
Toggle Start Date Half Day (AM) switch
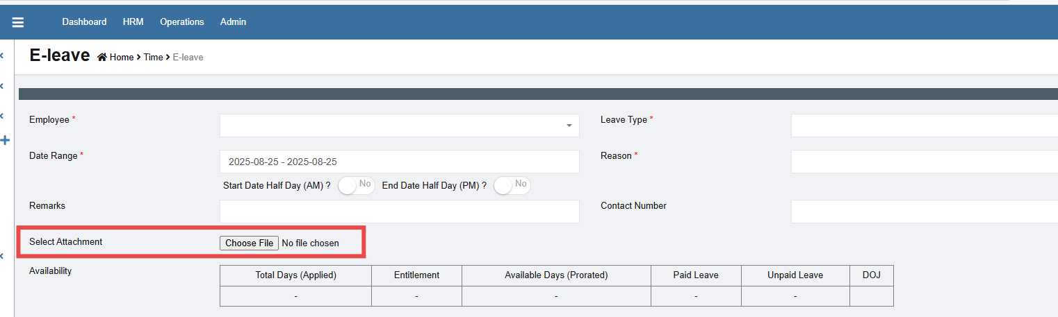(356, 185)
